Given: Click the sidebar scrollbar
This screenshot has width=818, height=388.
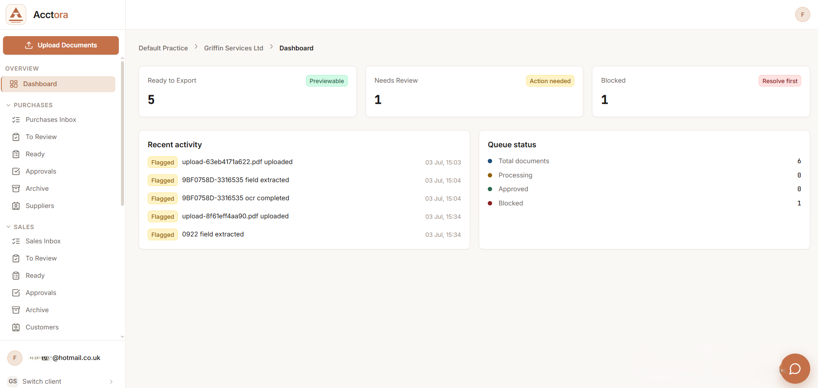Looking at the screenshot, I should 122,133.
